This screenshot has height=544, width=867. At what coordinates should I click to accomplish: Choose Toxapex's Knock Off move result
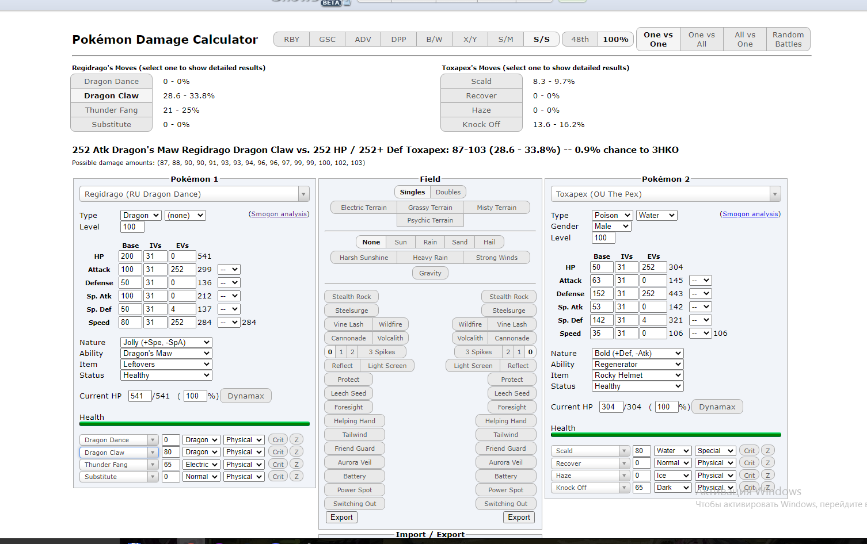point(481,124)
